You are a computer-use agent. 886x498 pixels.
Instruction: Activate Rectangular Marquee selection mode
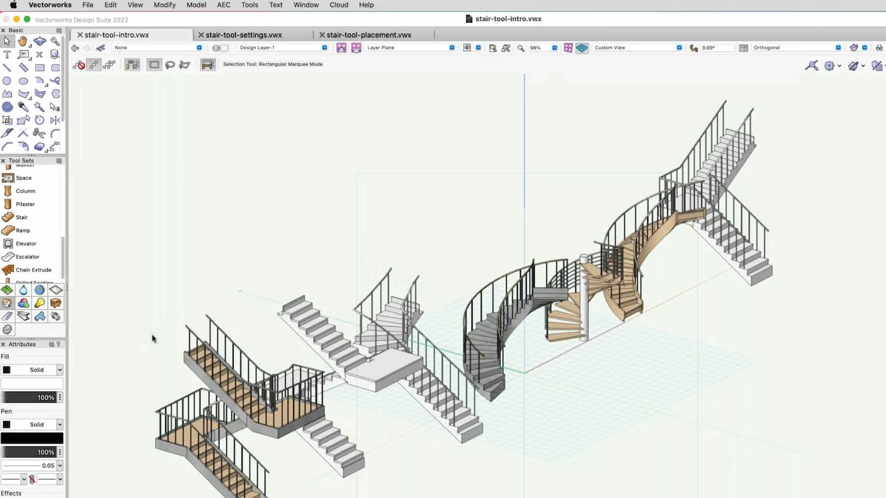coord(153,64)
